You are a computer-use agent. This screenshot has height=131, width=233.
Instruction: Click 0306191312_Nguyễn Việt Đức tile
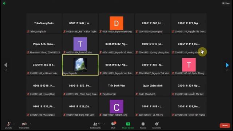point(116,65)
